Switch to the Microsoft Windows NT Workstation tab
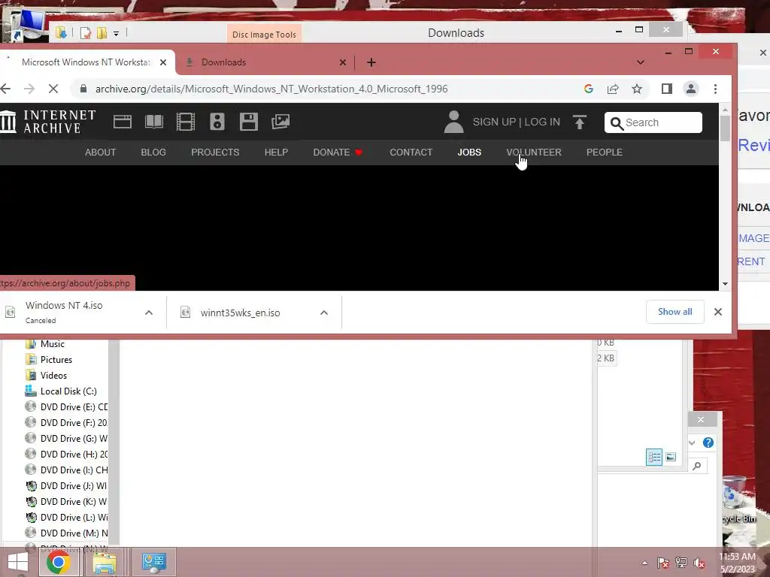 tap(87, 62)
